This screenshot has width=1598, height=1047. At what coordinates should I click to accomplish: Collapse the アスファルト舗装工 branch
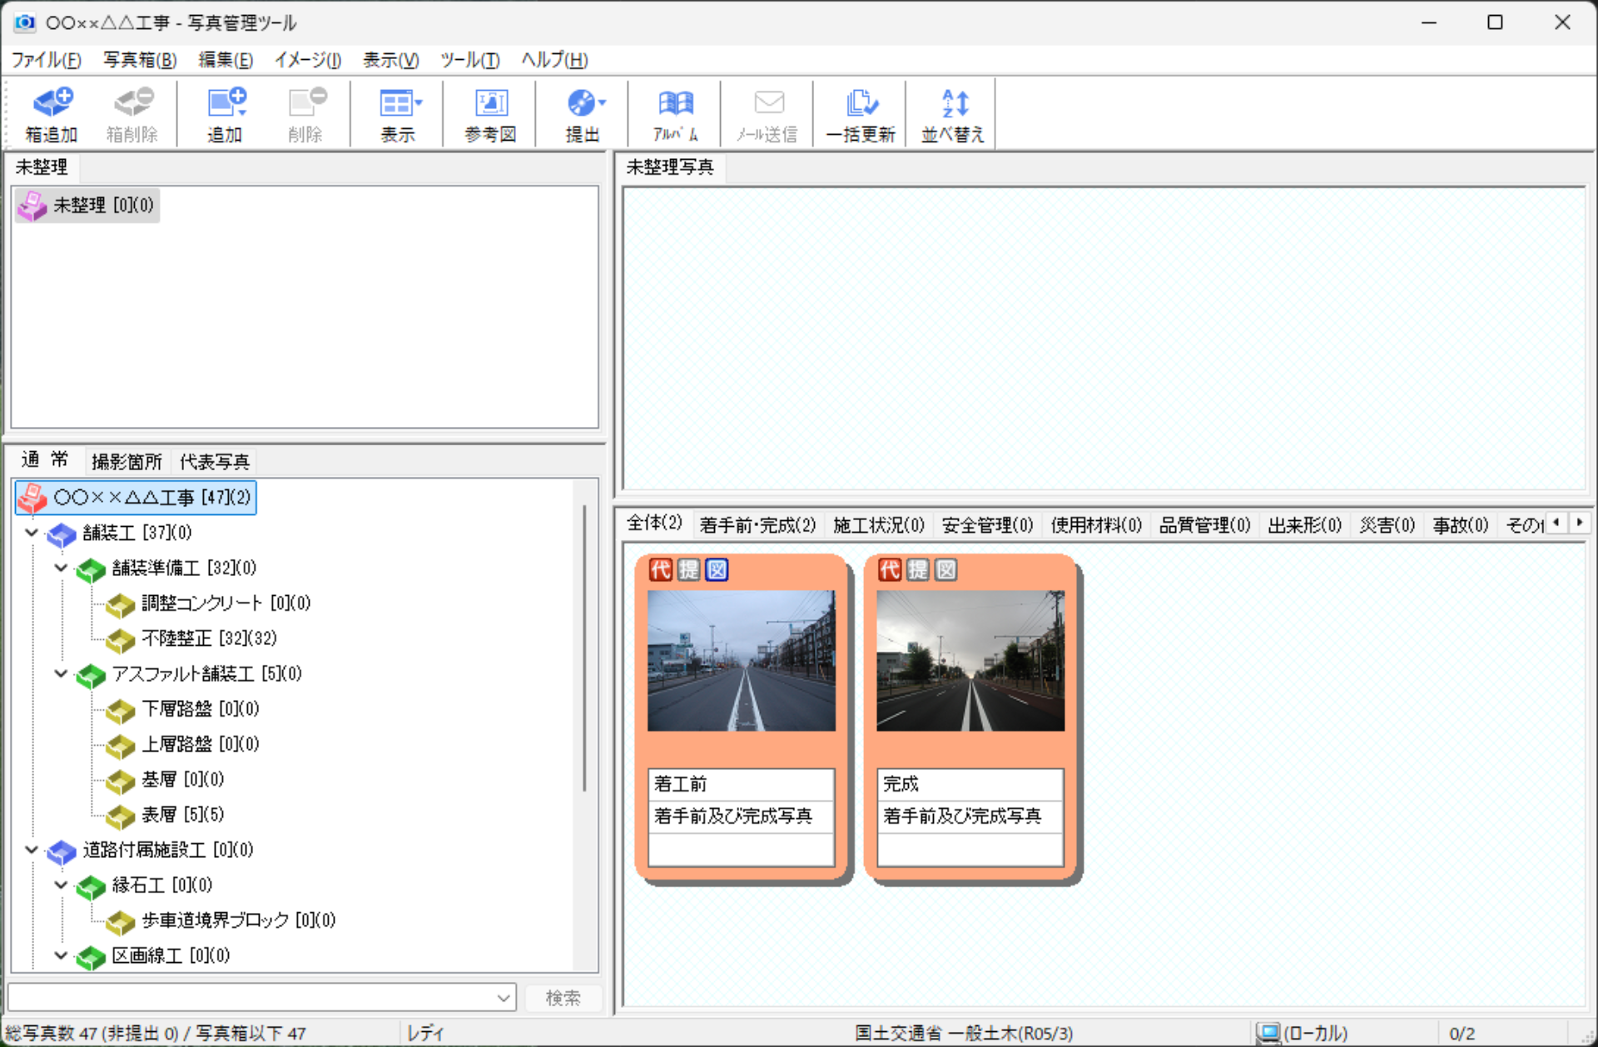pos(60,674)
